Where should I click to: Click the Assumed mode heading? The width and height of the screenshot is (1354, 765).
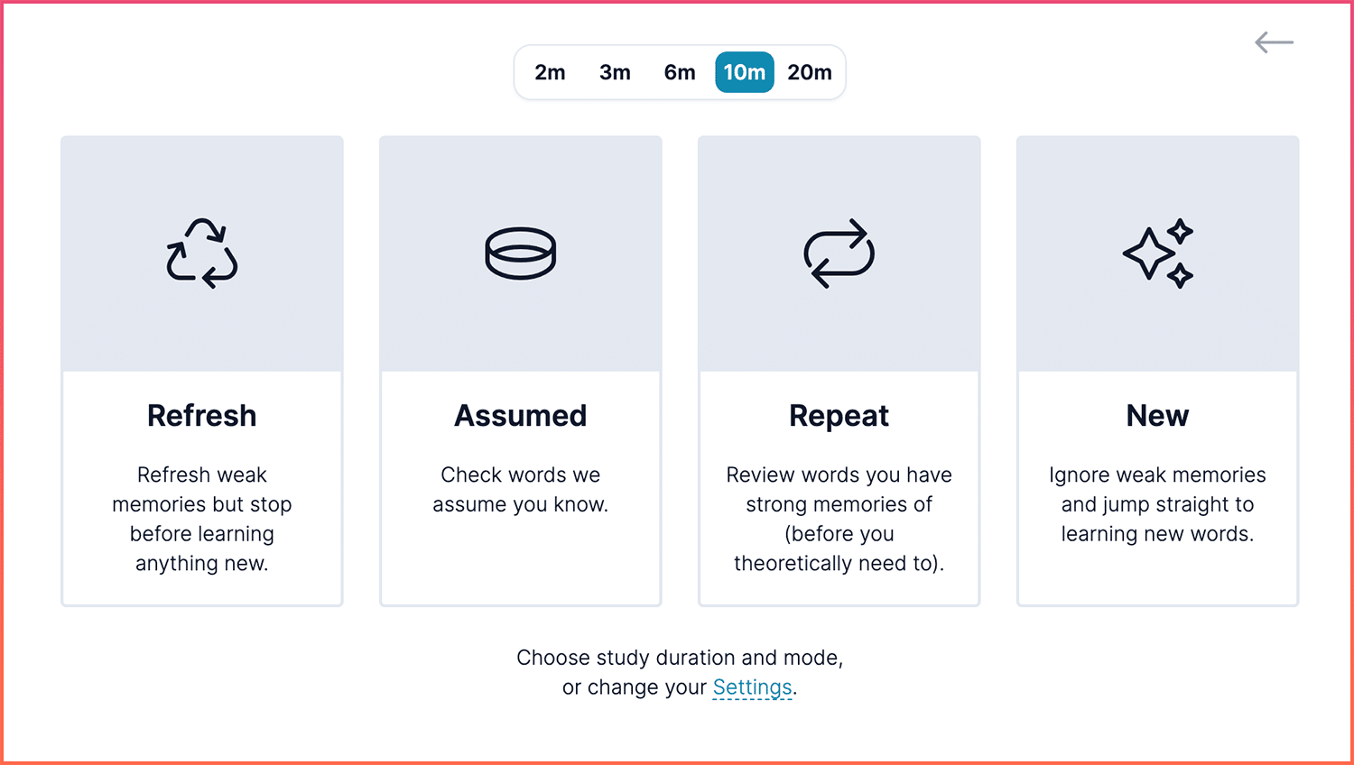click(x=521, y=416)
